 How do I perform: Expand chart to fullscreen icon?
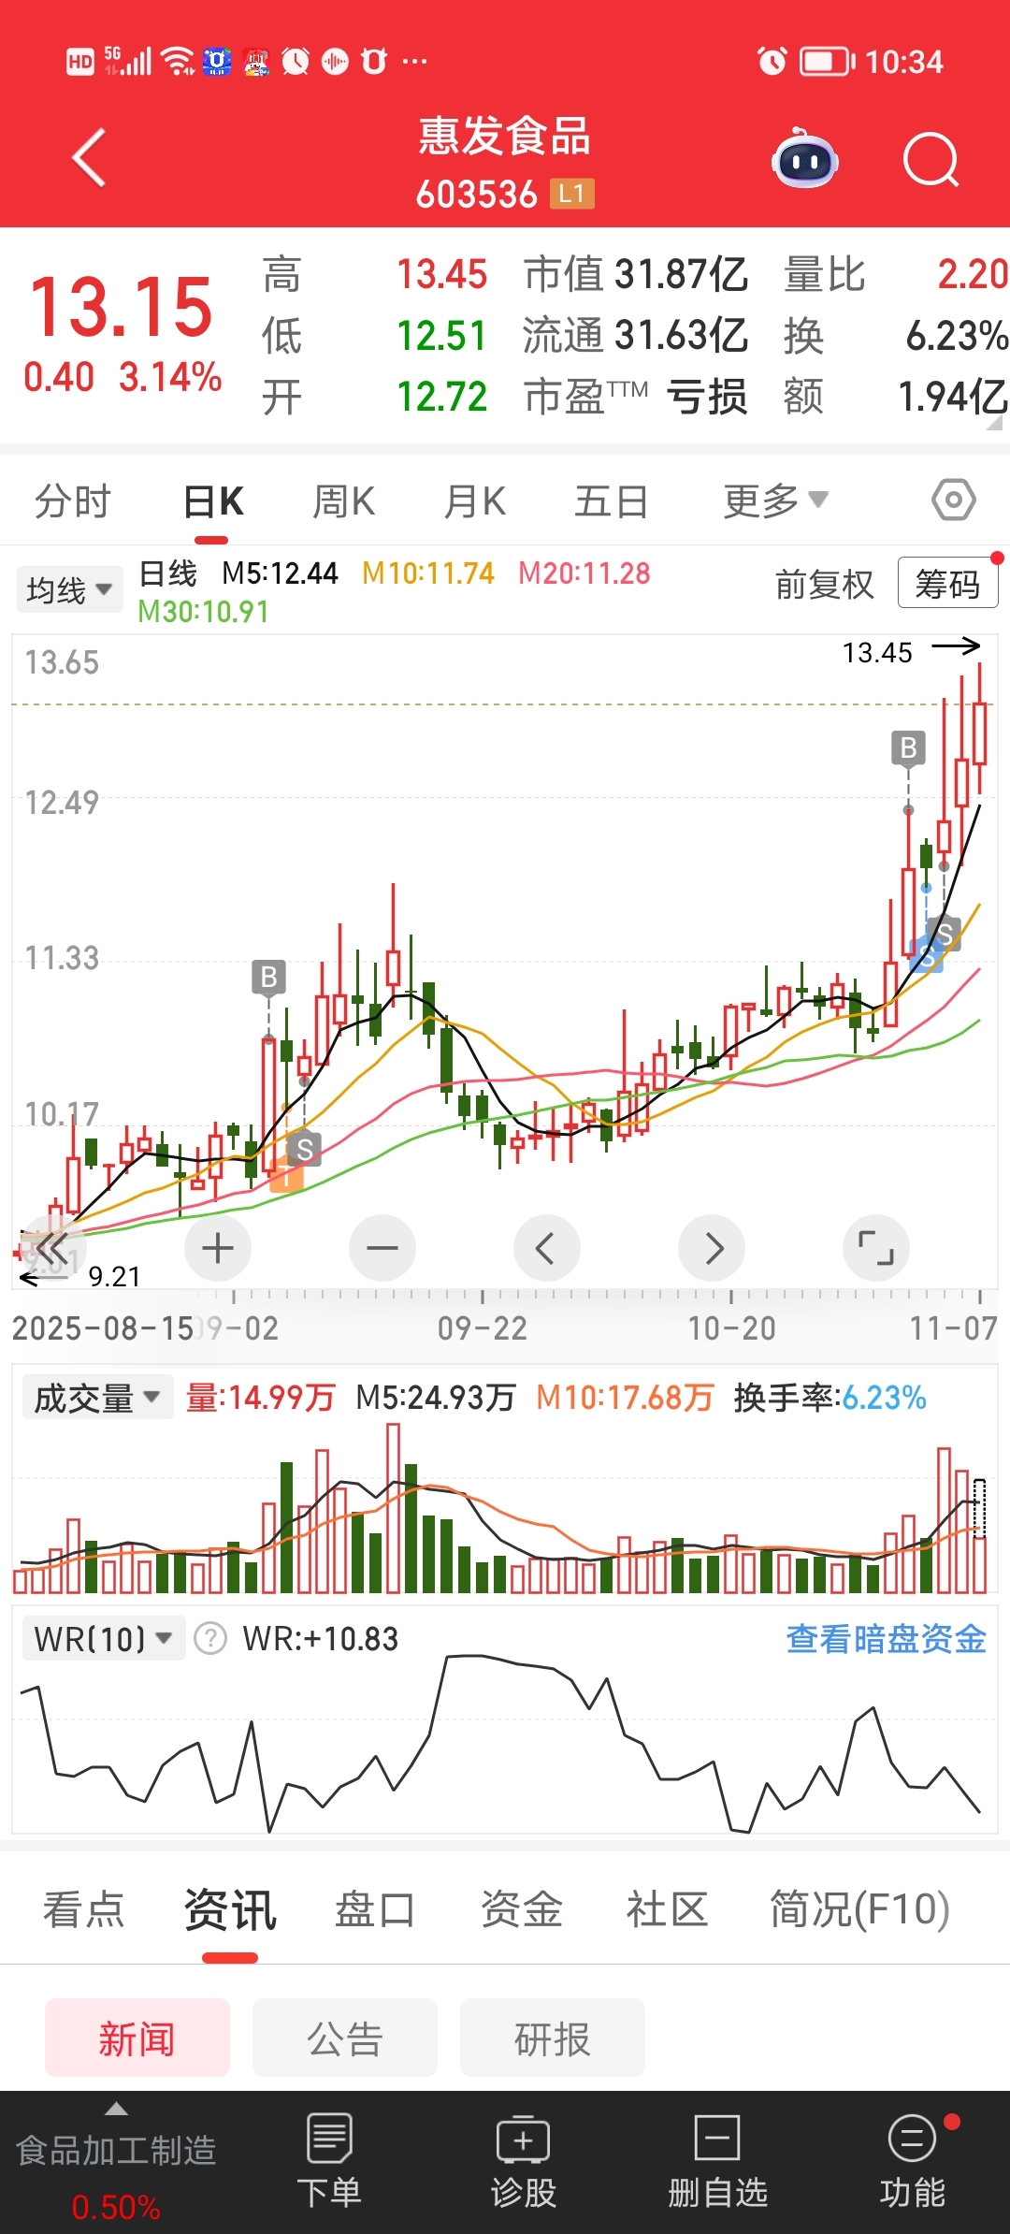(875, 1248)
